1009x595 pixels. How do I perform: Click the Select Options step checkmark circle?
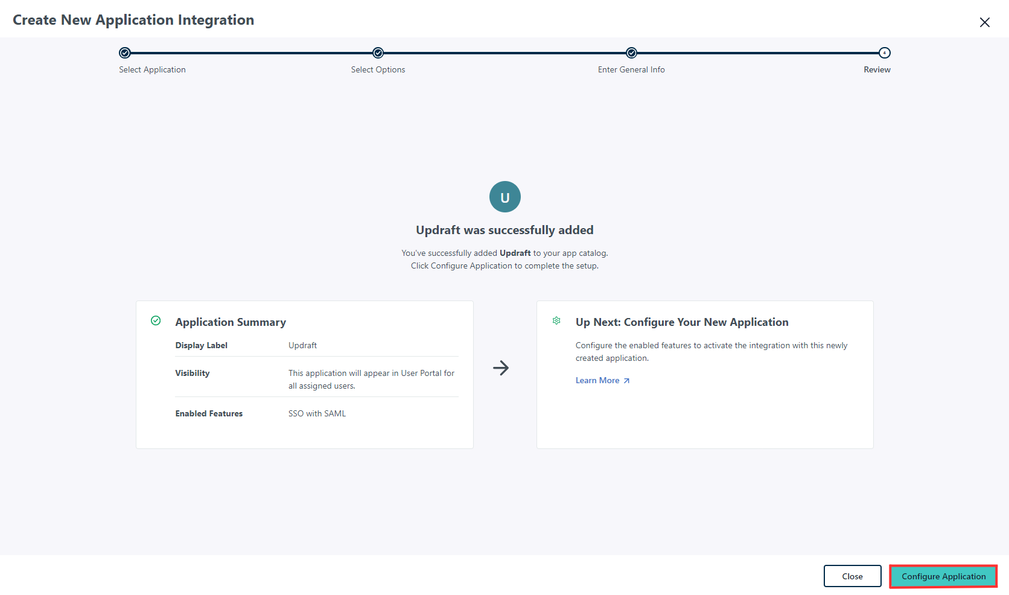click(x=378, y=53)
